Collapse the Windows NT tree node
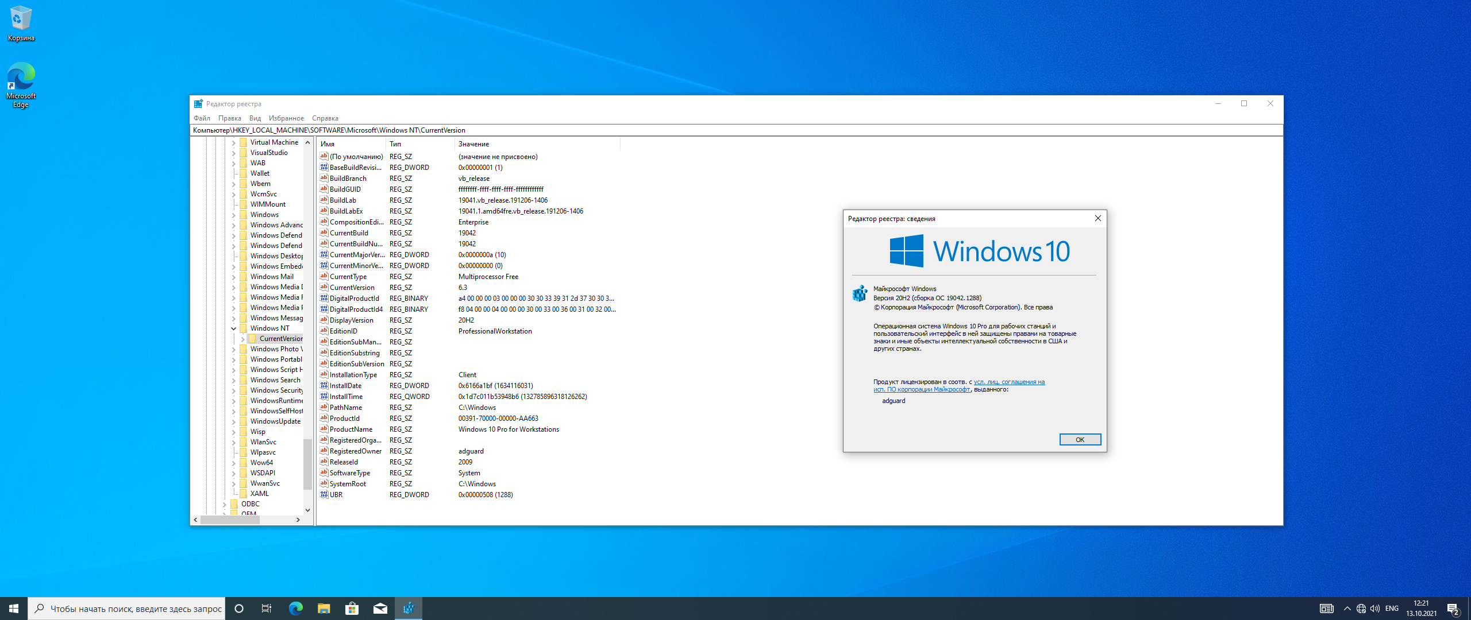Screen dimensions: 1471x620 [x=234, y=328]
